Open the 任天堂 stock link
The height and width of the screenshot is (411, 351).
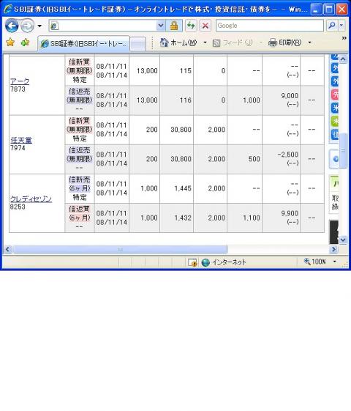(x=21, y=140)
